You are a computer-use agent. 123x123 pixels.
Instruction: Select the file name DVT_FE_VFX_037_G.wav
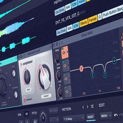pos(71,18)
